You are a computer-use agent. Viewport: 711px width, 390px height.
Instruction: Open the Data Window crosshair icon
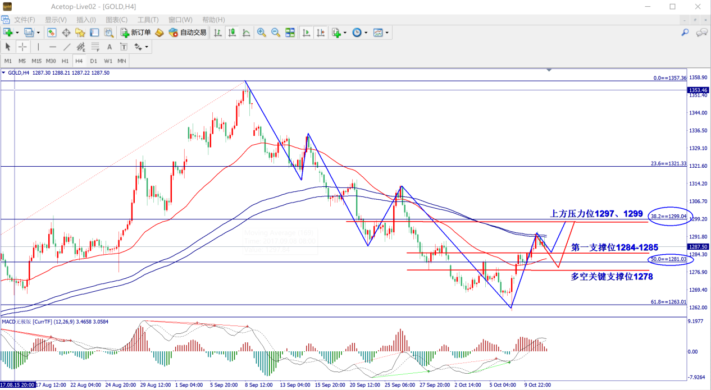(66, 33)
